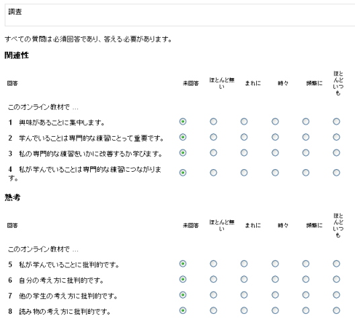355x322 pixels.
Task: Select 時々 for question 3
Action: point(275,153)
